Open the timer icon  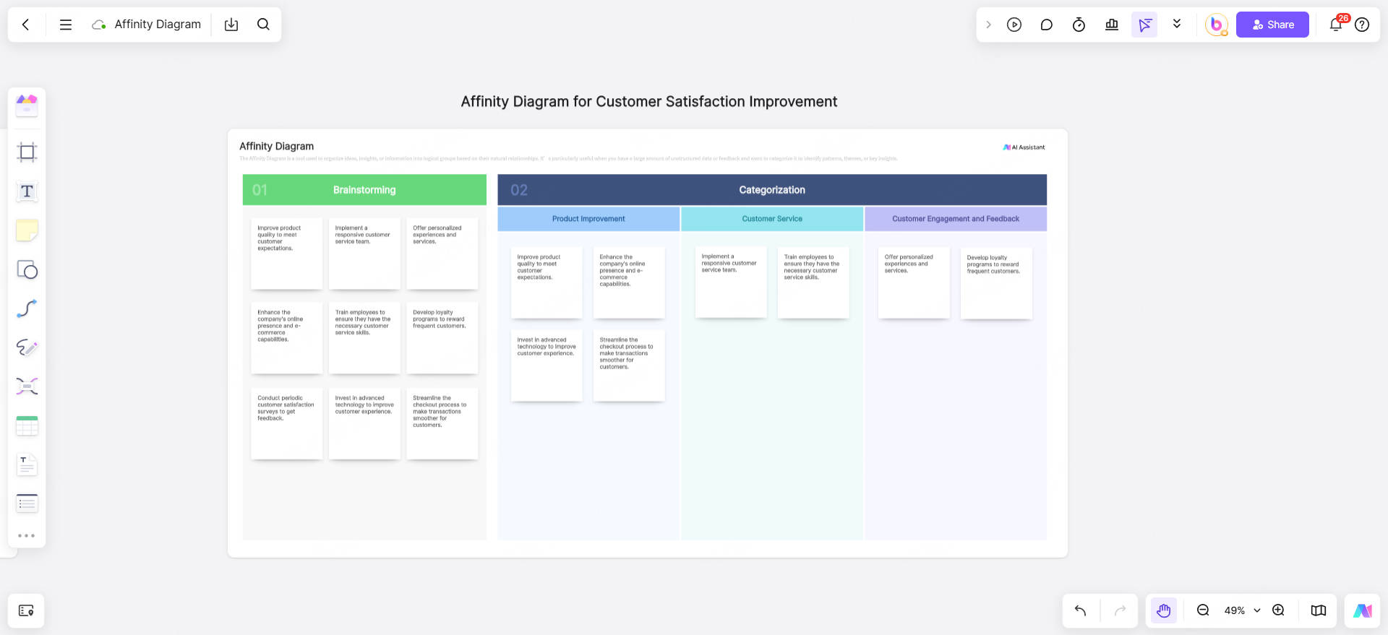(1079, 25)
